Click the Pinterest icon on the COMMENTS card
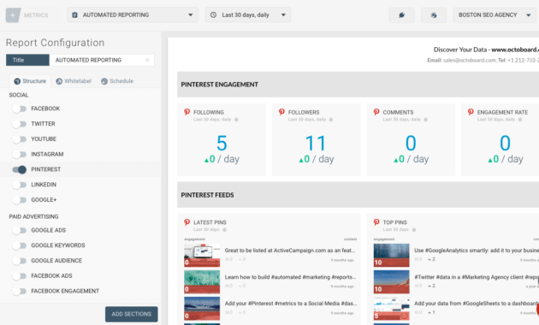539x325 pixels. click(376, 112)
